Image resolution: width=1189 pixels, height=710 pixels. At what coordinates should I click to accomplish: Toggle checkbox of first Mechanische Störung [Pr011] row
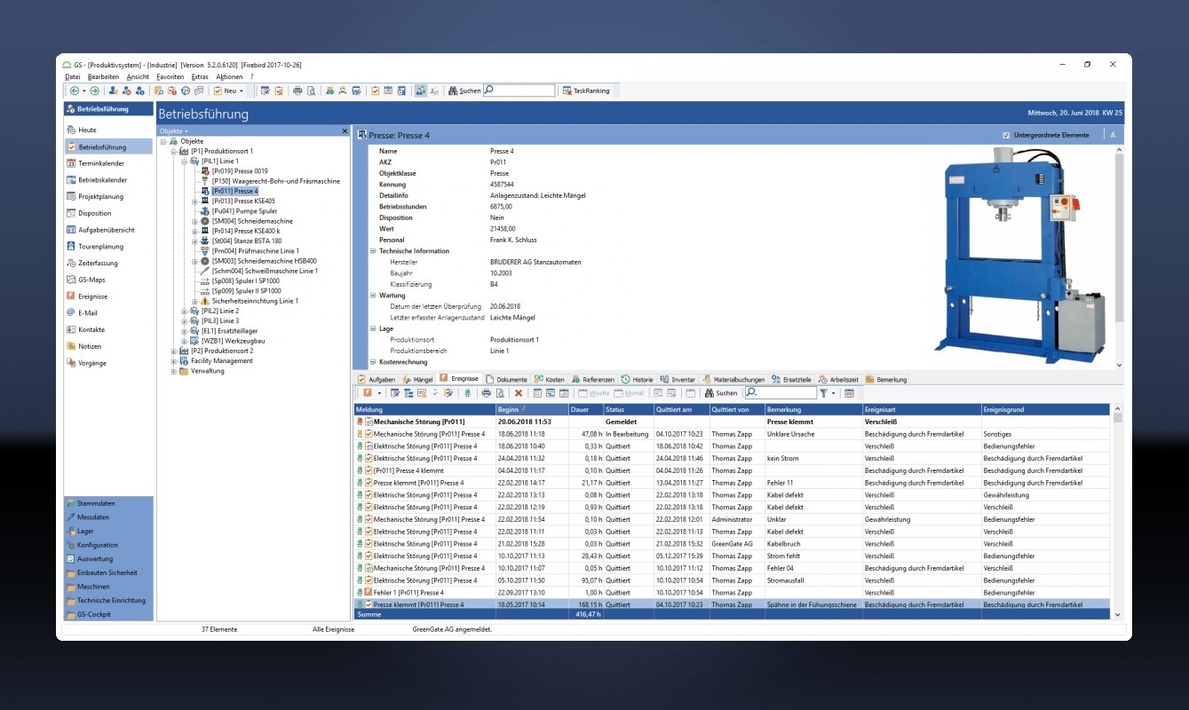(369, 422)
